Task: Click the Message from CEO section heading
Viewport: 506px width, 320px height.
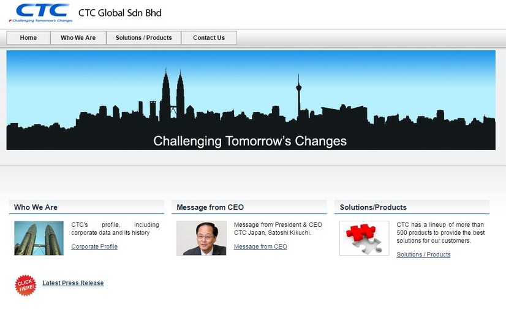Action: (210, 207)
